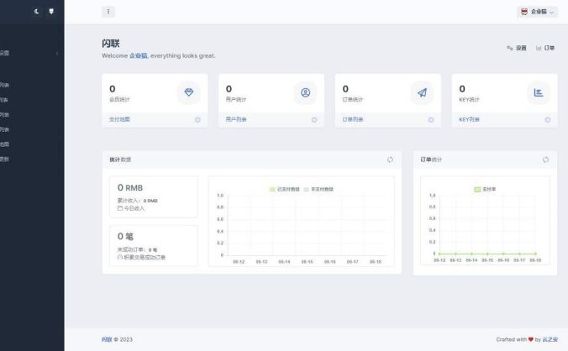Open the 订单列表 link

point(353,119)
